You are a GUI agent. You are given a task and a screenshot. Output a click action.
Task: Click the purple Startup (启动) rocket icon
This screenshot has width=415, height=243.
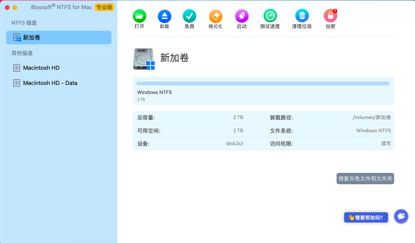click(242, 16)
